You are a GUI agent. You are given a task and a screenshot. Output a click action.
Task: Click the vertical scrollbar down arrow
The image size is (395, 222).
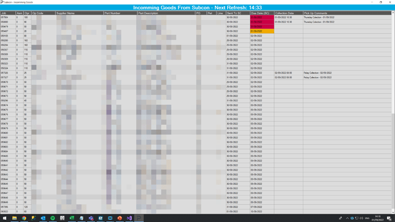(393, 212)
